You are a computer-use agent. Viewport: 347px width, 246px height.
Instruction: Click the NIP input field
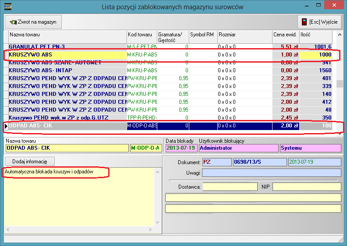tap(306, 187)
